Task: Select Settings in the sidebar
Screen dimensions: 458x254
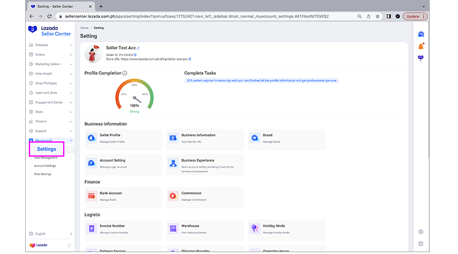Action: [x=47, y=149]
